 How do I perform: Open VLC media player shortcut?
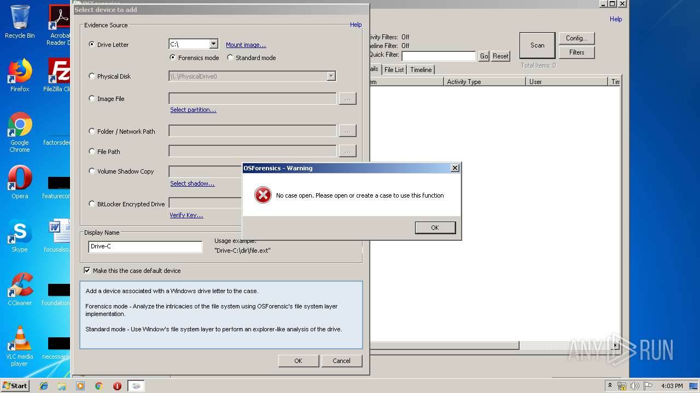(20, 346)
